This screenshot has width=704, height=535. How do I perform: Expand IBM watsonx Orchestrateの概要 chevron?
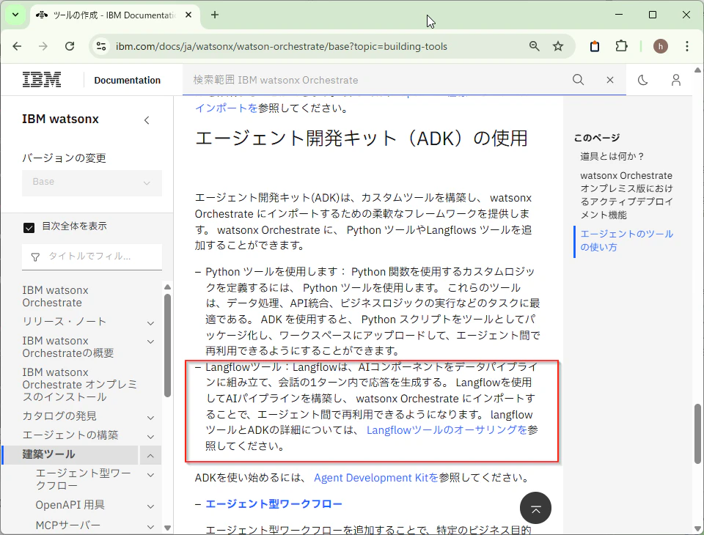pyautogui.click(x=151, y=342)
